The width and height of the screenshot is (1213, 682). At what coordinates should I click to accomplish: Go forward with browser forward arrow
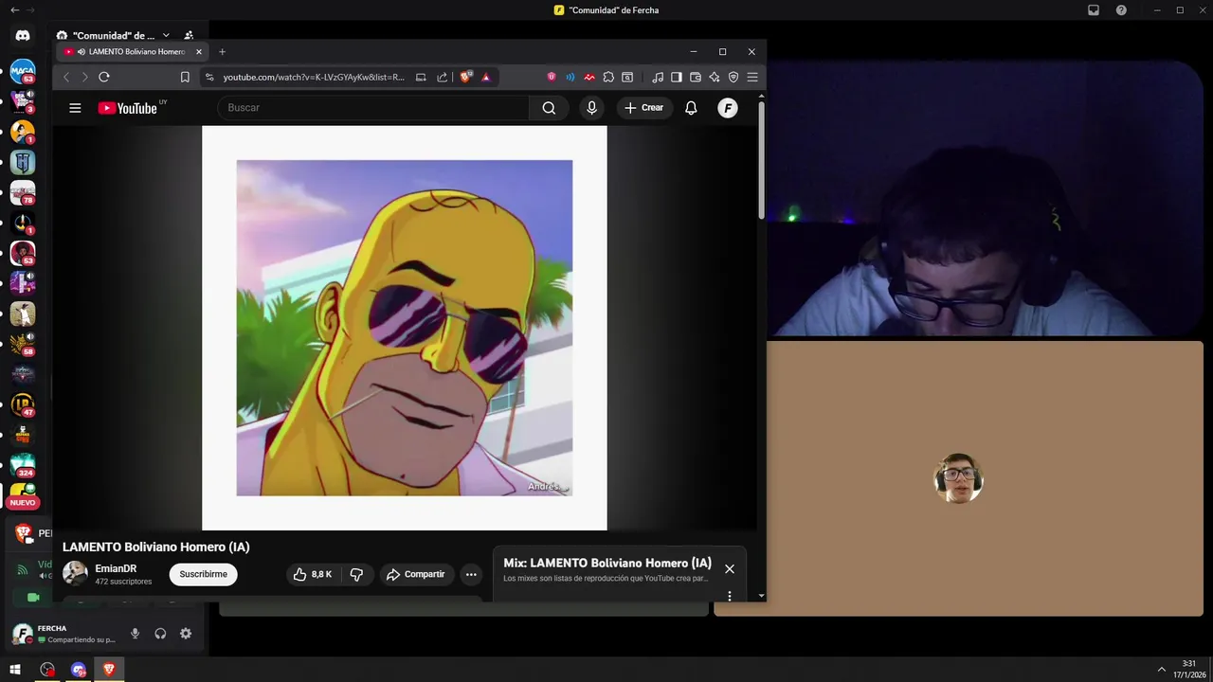[84, 77]
